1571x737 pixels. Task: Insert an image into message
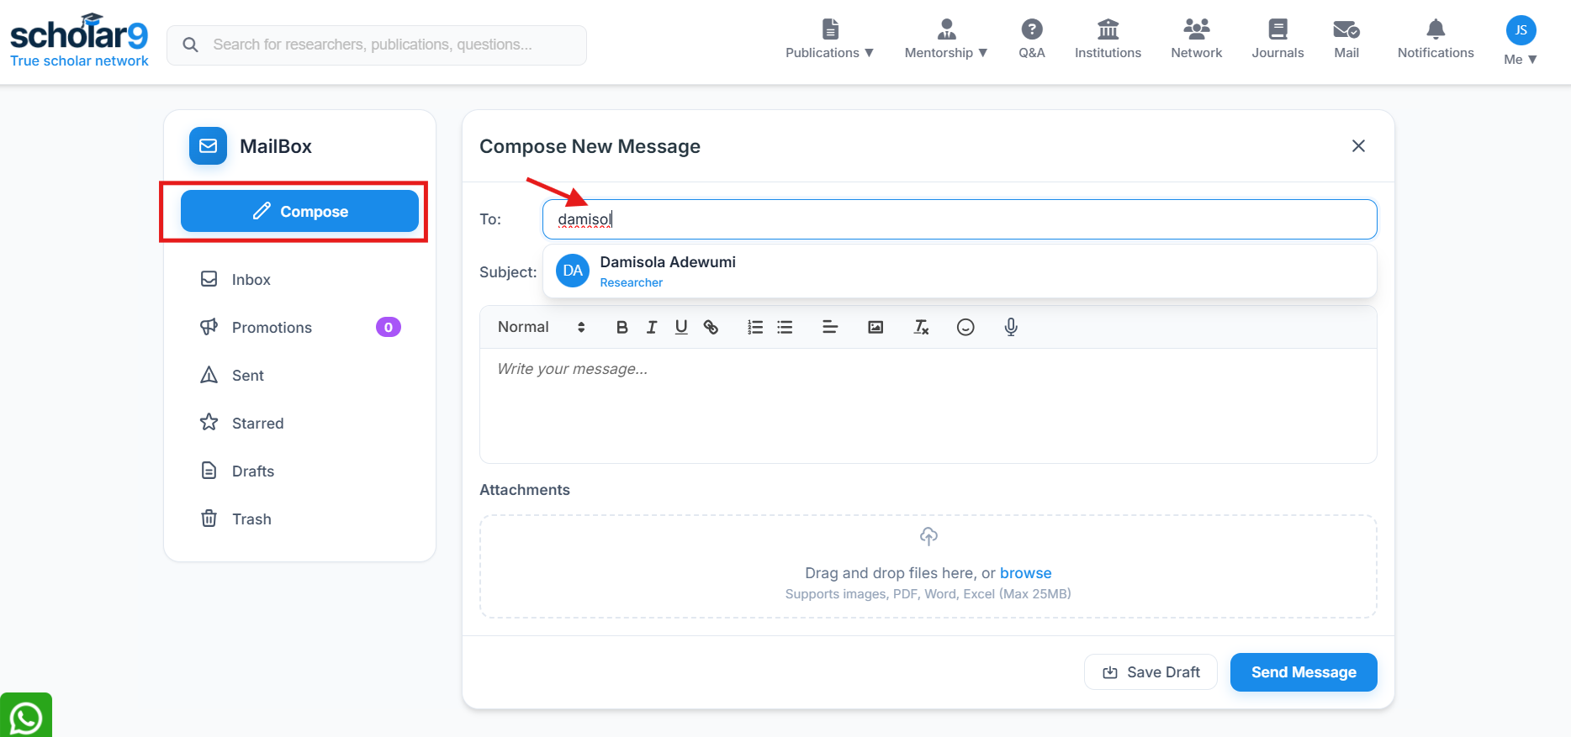(875, 327)
